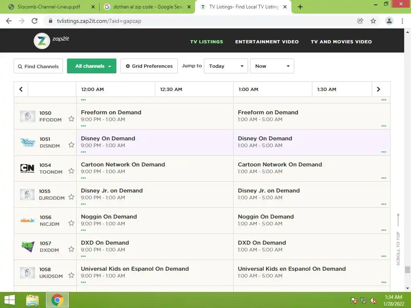Click the Scroll To Top control

click(x=398, y=239)
